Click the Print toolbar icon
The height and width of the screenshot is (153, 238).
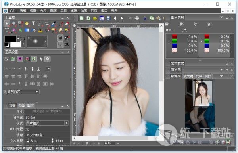(x=137, y=18)
